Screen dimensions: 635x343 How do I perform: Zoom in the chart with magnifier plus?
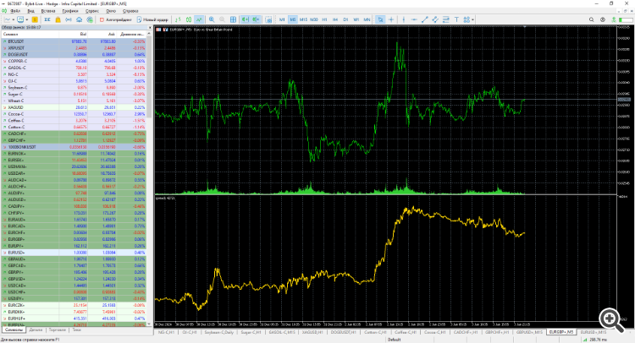[x=212, y=19]
